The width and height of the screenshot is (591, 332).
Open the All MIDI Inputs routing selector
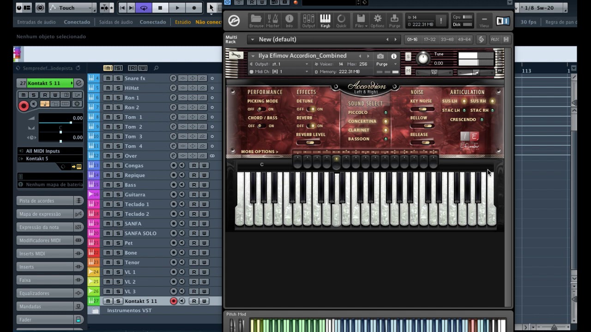(x=50, y=151)
